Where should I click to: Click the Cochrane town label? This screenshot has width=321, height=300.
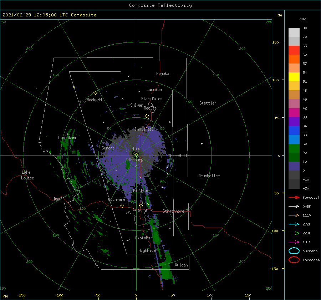(117, 199)
